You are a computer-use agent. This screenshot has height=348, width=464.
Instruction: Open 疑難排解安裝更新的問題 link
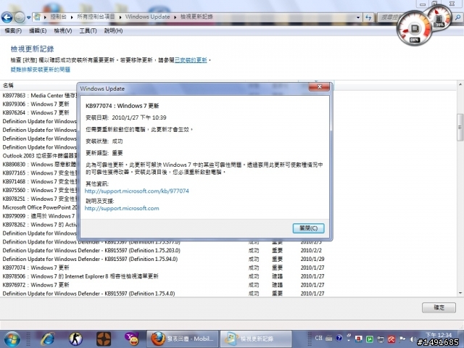click(41, 70)
